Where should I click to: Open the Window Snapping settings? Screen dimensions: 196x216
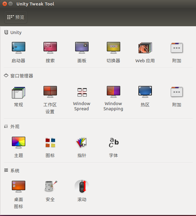pos(114,92)
